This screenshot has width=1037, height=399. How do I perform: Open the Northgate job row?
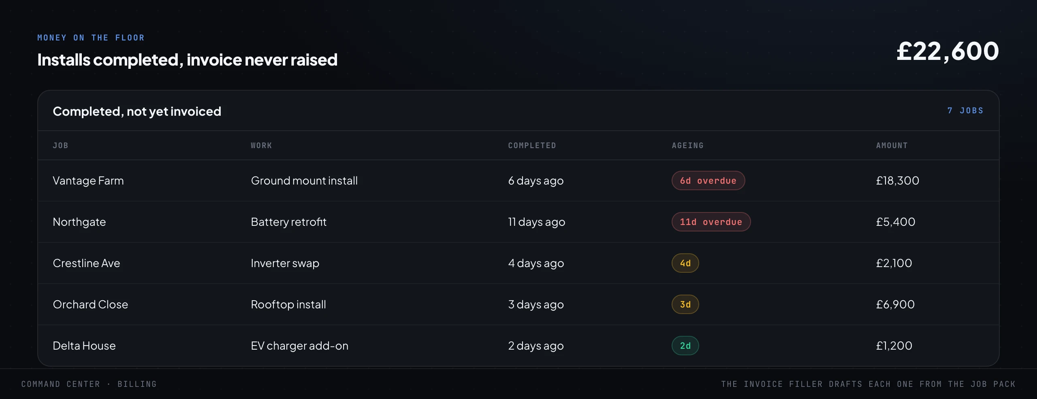click(x=518, y=222)
